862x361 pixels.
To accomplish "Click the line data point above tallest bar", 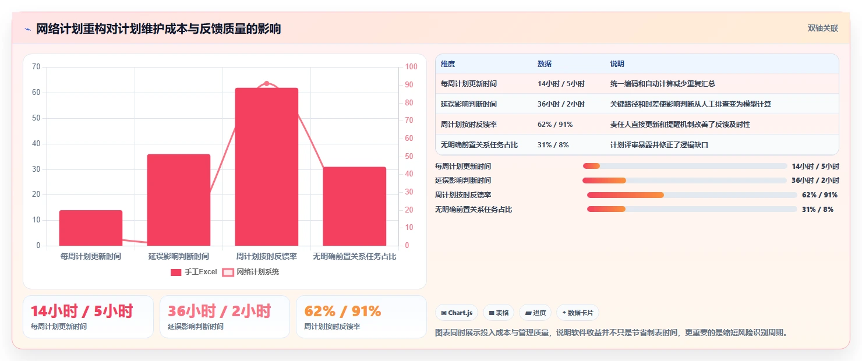I will [267, 83].
